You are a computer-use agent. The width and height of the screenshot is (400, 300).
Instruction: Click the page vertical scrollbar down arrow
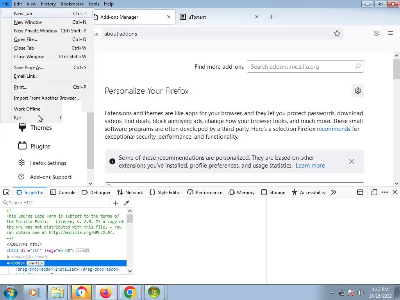tap(396, 184)
